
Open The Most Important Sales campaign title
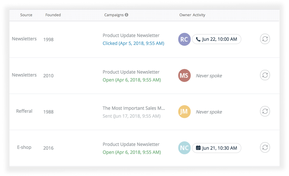click(134, 108)
